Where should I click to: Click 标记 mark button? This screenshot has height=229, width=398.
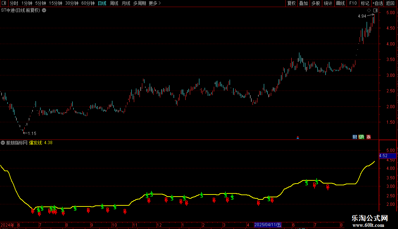[x=365, y=3]
